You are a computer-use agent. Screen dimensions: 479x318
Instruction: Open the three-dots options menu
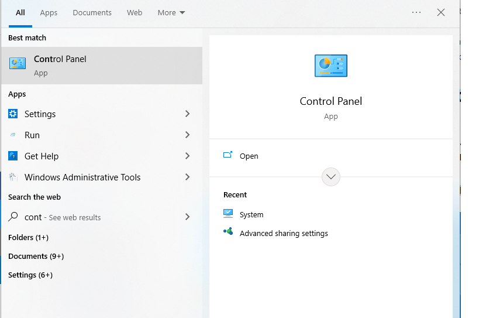pyautogui.click(x=416, y=12)
